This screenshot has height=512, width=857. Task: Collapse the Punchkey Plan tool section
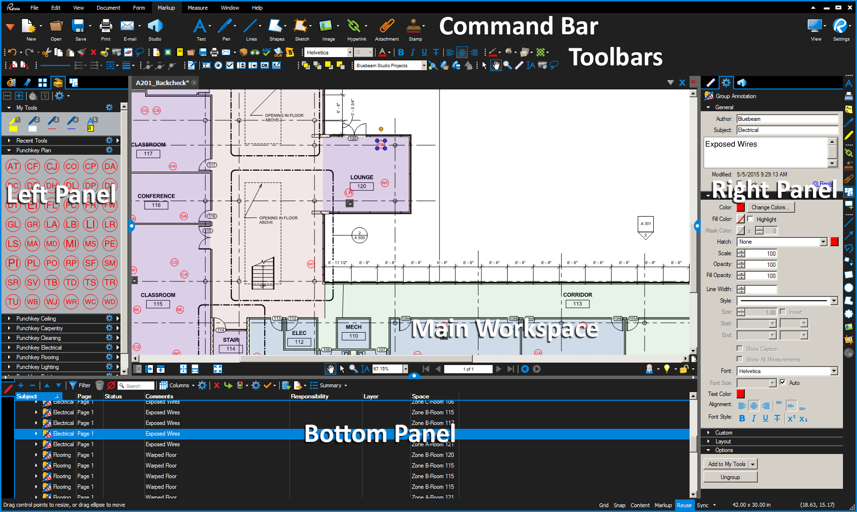pyautogui.click(x=8, y=150)
